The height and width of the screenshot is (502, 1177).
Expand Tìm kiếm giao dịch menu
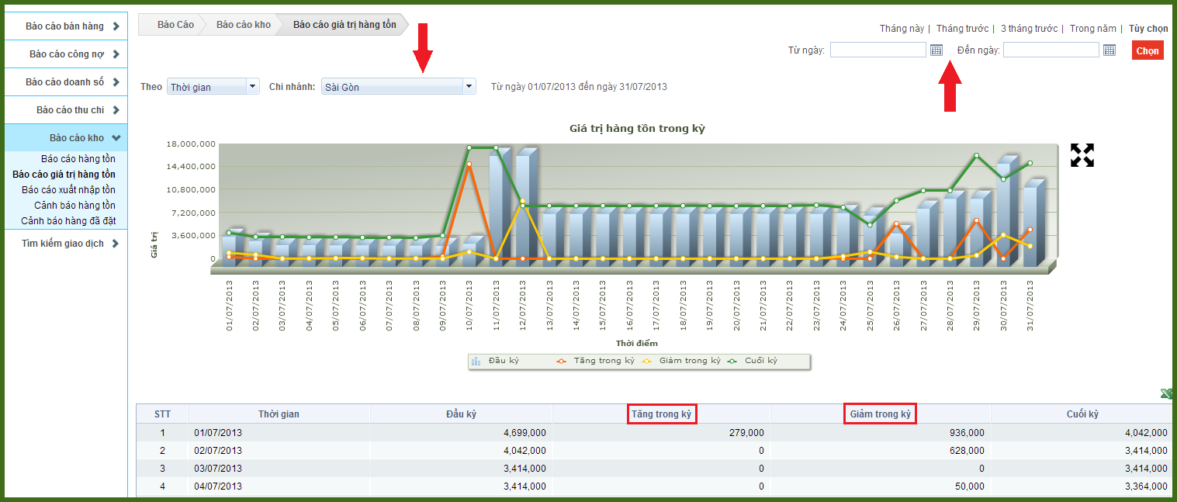64,244
